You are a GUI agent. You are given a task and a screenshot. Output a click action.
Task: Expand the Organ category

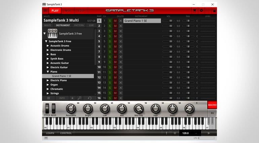tap(48, 85)
